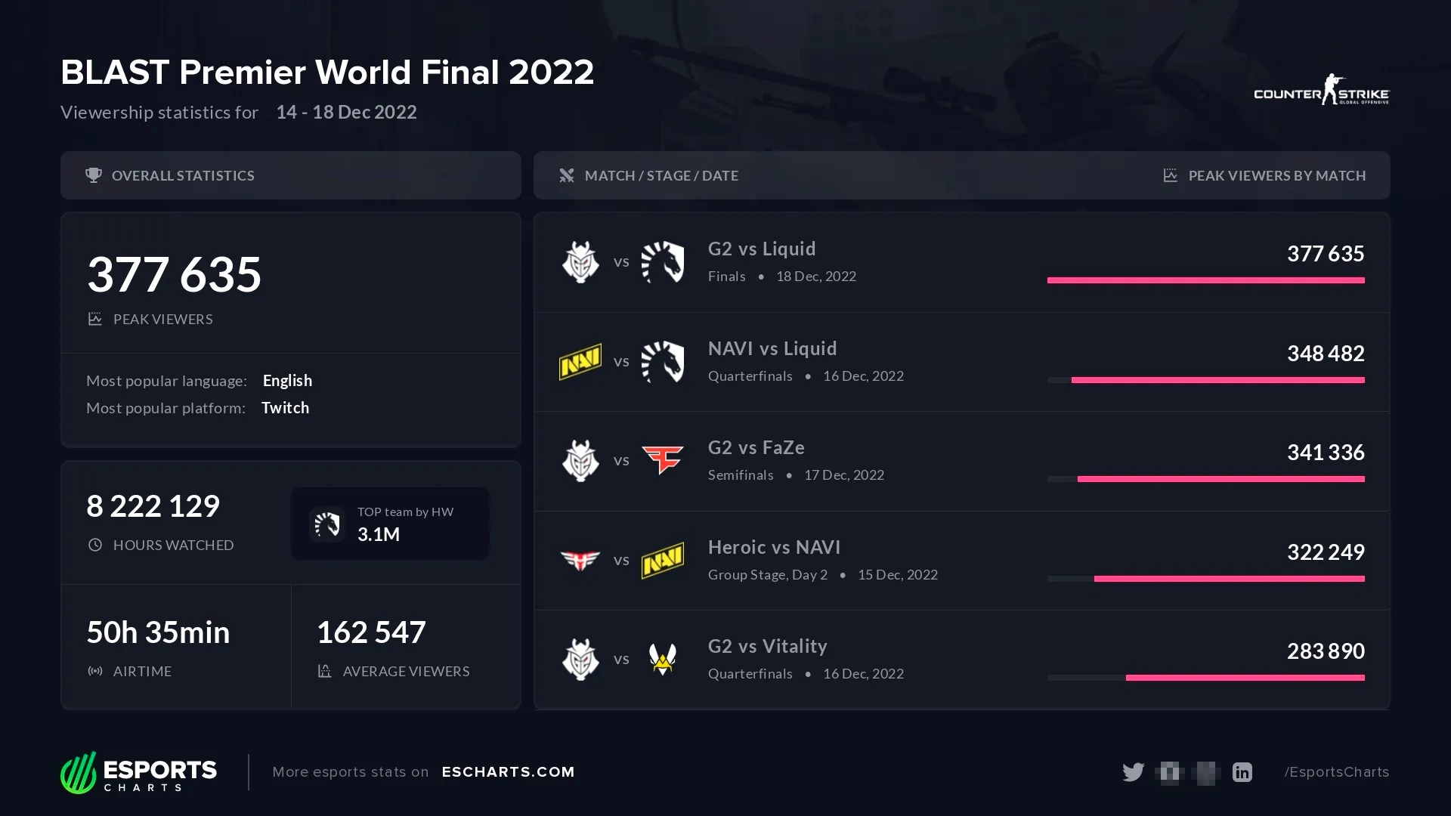Expand the Heroic vs NAVI match entry
The width and height of the screenshot is (1451, 816).
(962, 559)
